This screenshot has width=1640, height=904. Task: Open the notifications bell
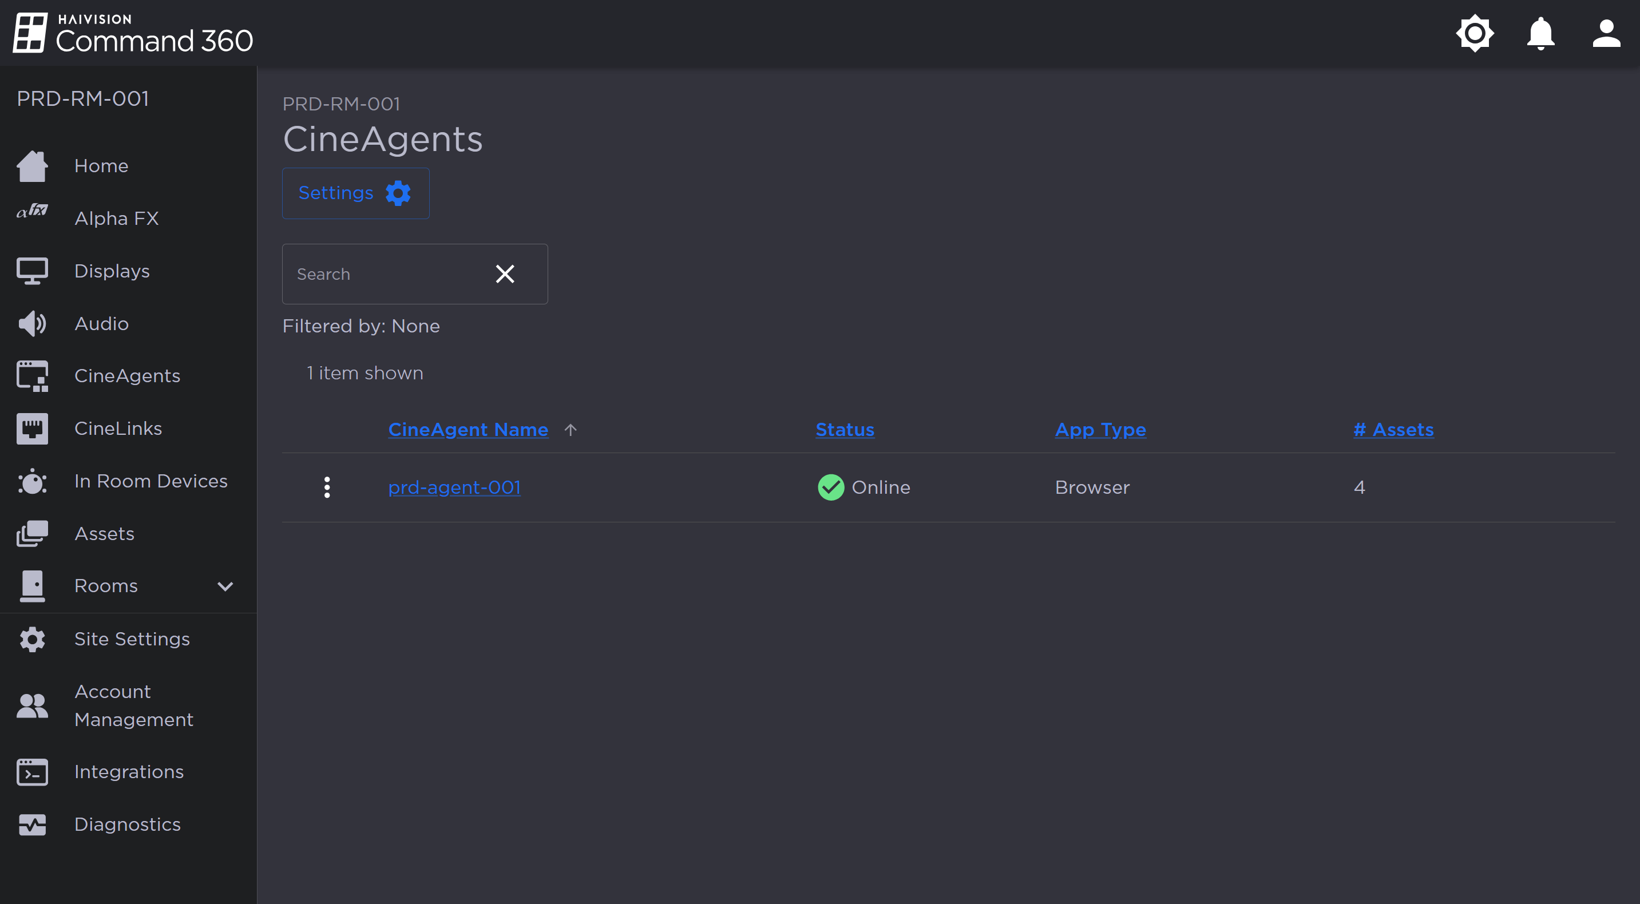[x=1540, y=33]
